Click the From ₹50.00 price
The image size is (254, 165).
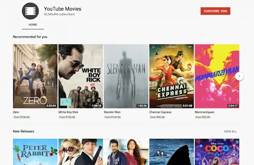coord(157,117)
